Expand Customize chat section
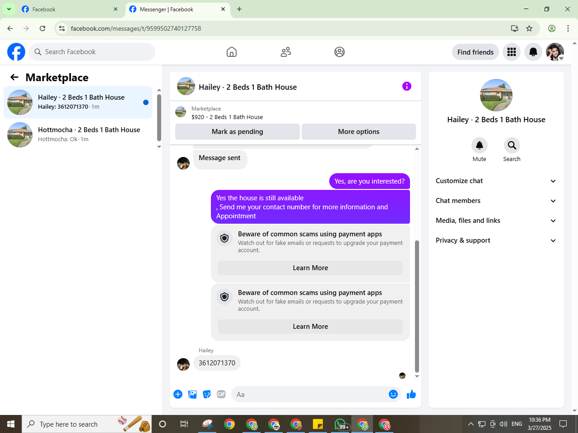The width and height of the screenshot is (578, 433). tap(496, 181)
